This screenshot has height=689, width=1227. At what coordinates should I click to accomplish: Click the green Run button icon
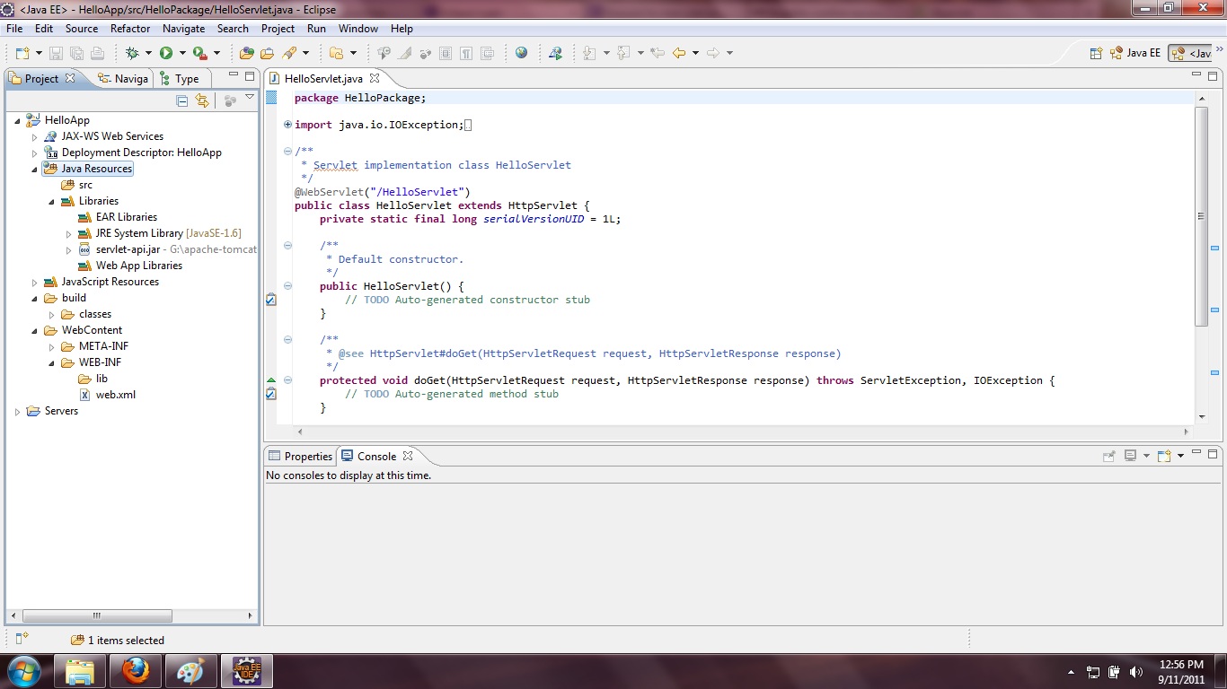[x=166, y=53]
